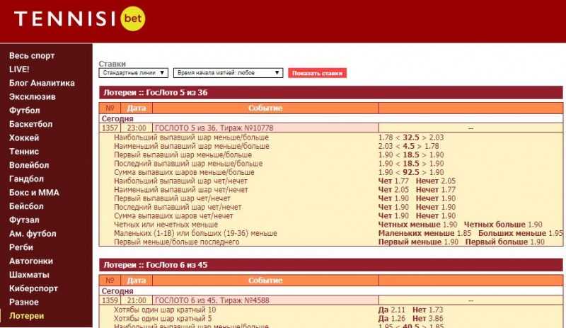Select the highlighted Лотереи item

[26, 316]
